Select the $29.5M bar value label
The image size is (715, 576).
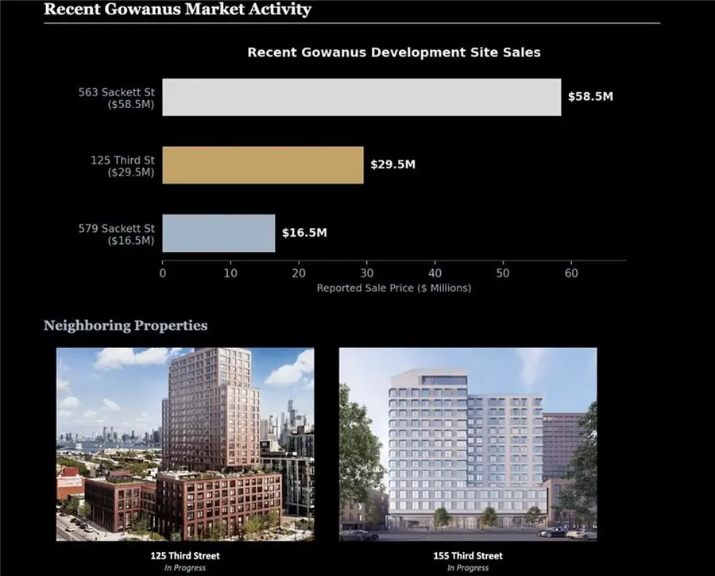(393, 164)
